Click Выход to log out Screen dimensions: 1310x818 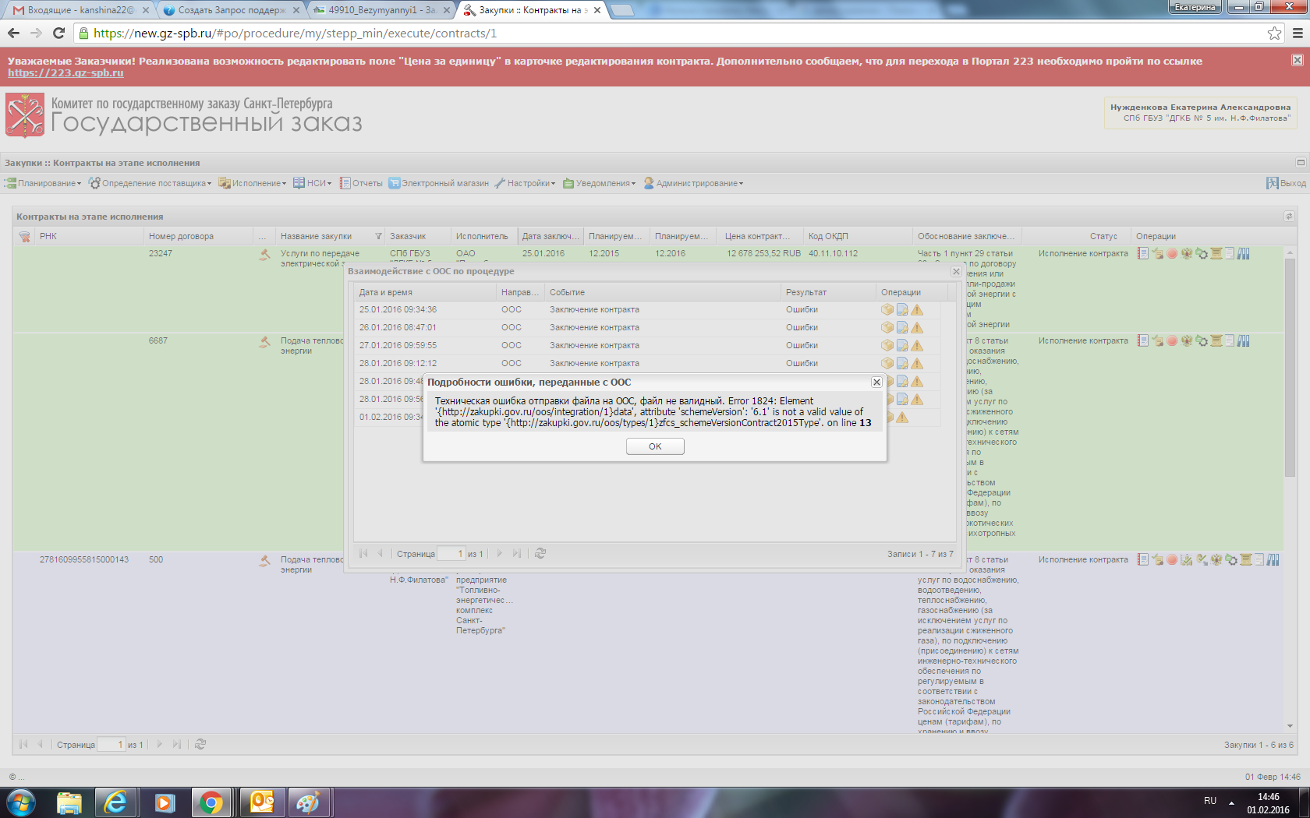tap(1287, 183)
